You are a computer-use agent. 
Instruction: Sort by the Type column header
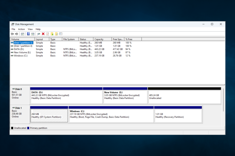pos(56,39)
